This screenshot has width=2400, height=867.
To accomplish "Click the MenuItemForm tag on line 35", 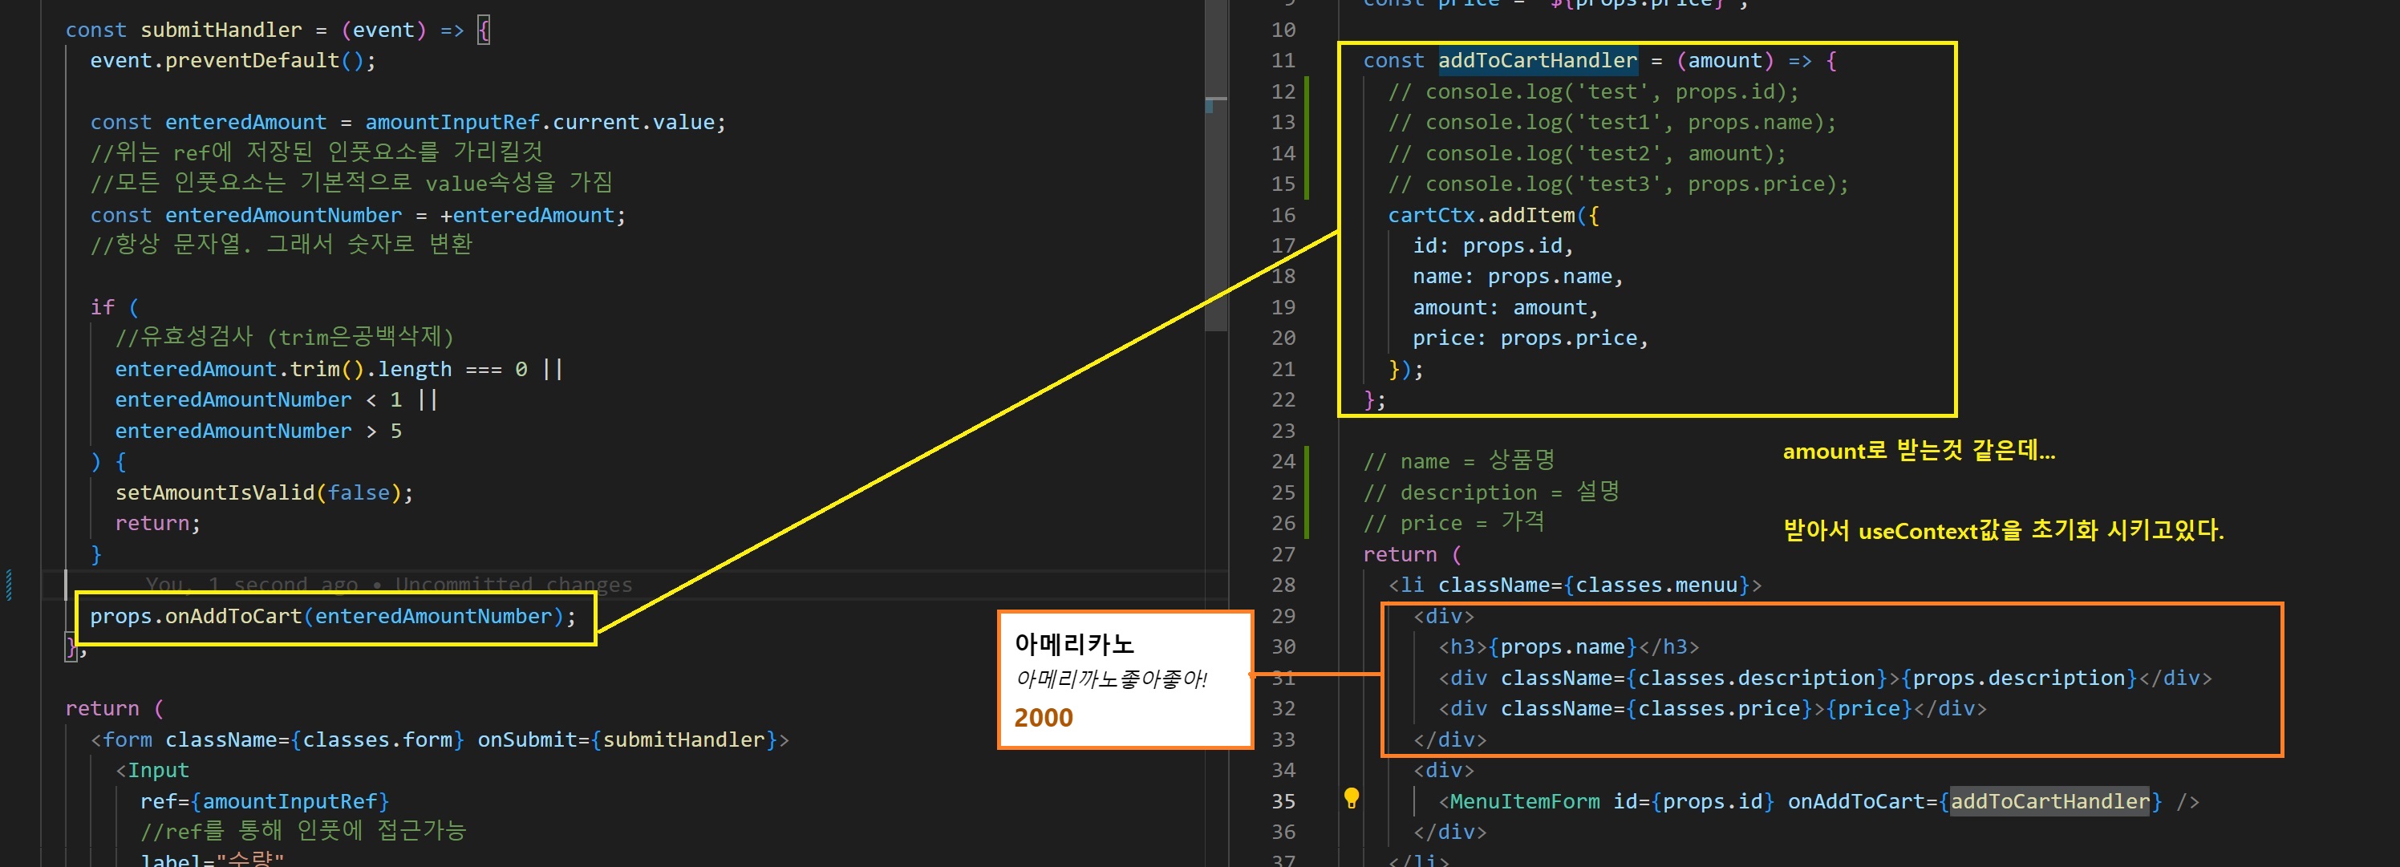I will [x=1524, y=801].
